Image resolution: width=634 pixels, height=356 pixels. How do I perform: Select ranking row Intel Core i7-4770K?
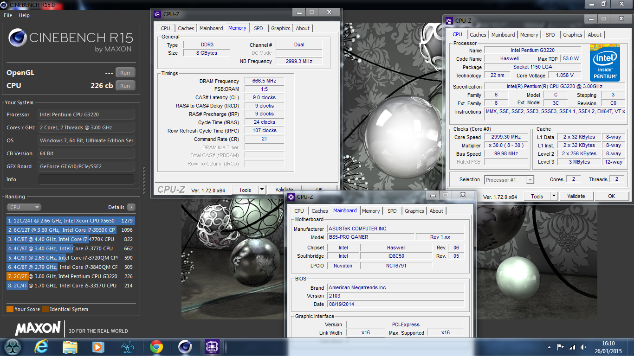click(71, 239)
